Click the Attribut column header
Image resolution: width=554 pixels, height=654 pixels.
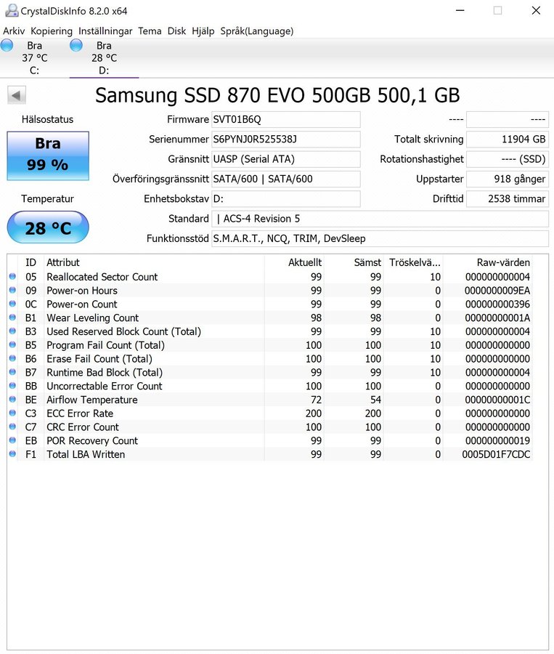pos(154,262)
